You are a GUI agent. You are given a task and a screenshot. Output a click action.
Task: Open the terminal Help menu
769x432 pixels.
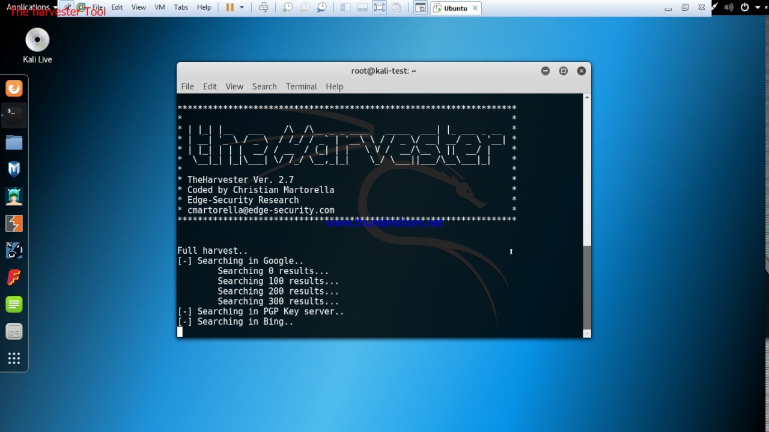pyautogui.click(x=335, y=86)
